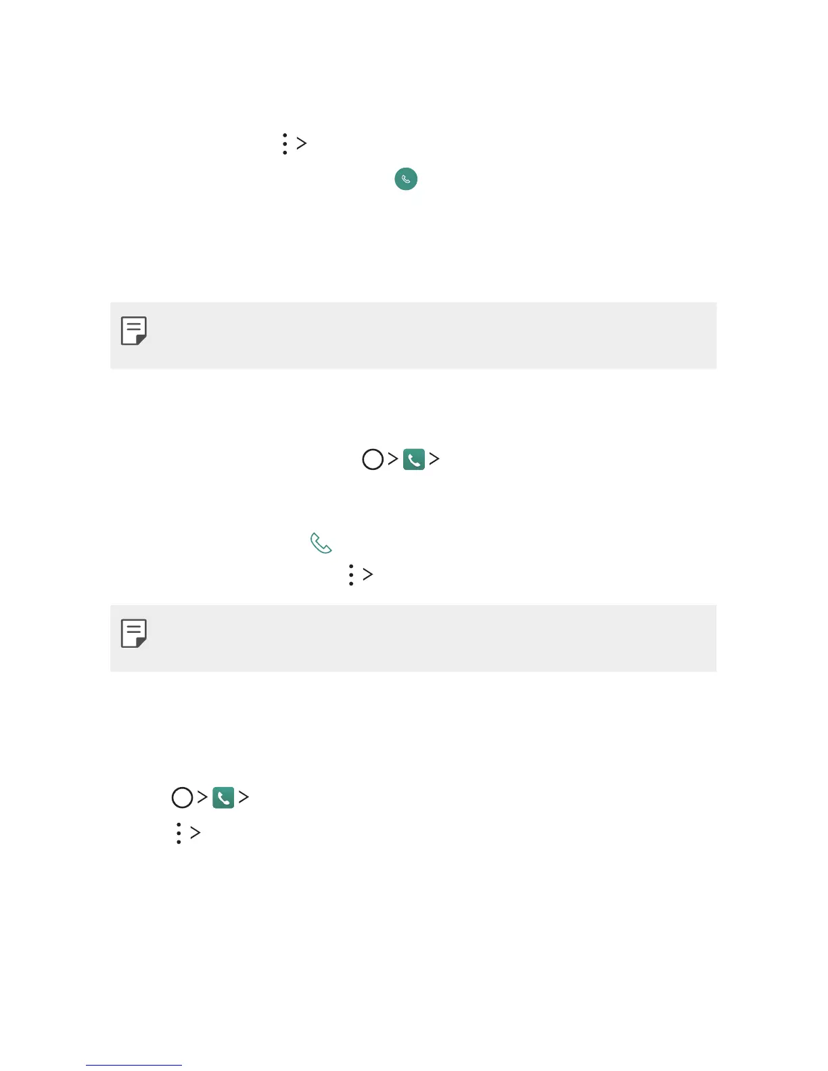Click note icon in the upper gray box

click(134, 331)
